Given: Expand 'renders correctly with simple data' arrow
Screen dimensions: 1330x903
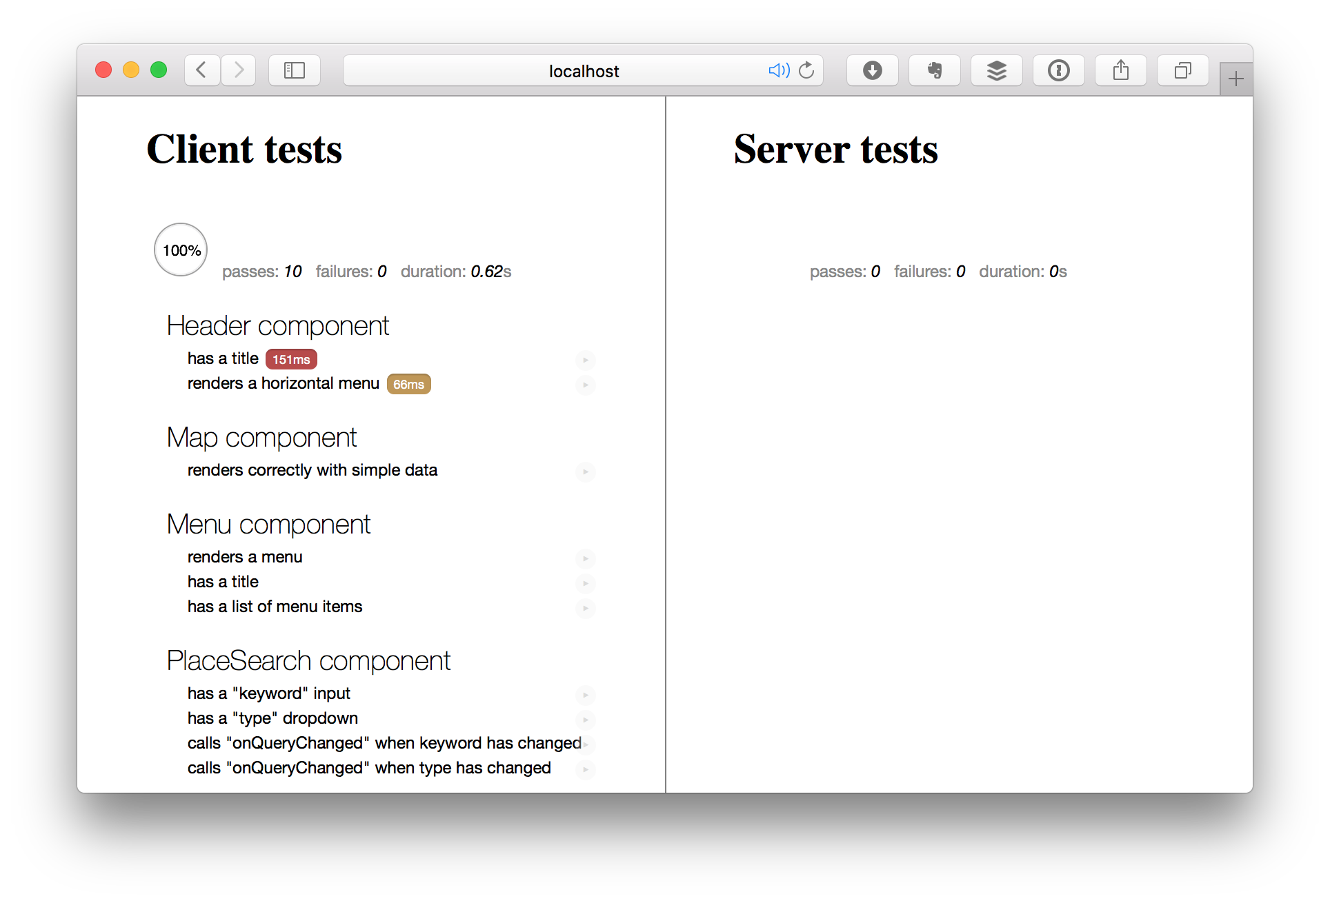Looking at the screenshot, I should [x=585, y=471].
